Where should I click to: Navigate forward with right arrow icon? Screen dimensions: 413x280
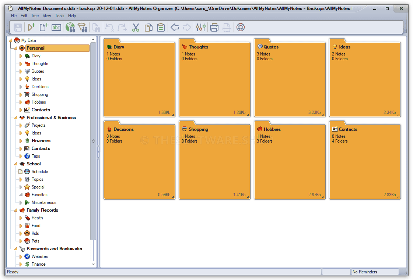[x=187, y=27]
